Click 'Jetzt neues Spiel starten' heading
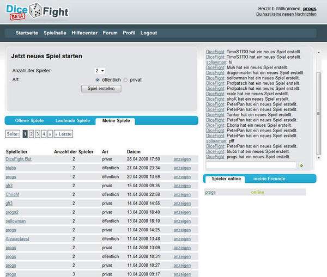The width and height of the screenshot is (327, 277). (47, 56)
